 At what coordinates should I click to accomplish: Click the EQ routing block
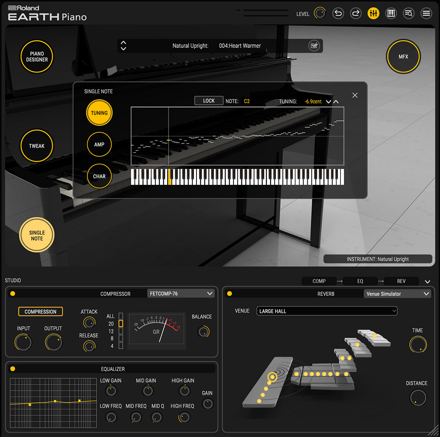(360, 281)
